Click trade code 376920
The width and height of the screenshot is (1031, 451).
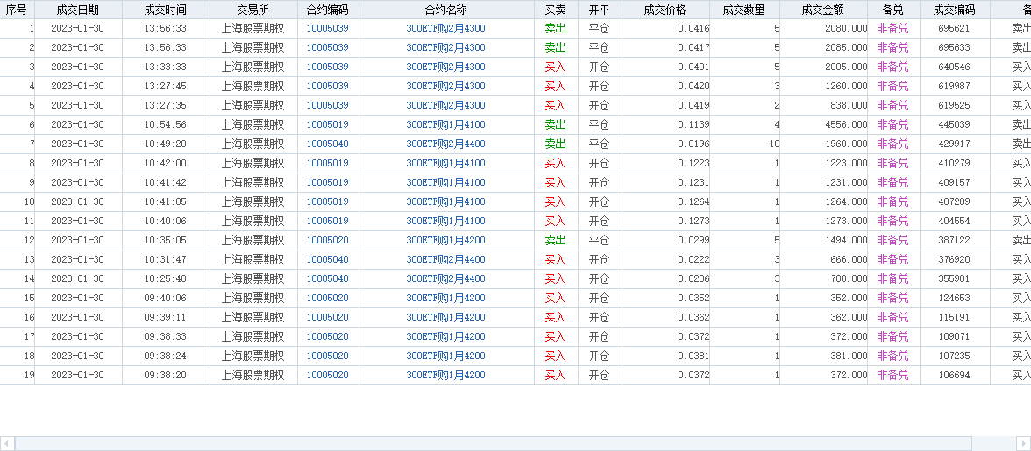(x=954, y=259)
